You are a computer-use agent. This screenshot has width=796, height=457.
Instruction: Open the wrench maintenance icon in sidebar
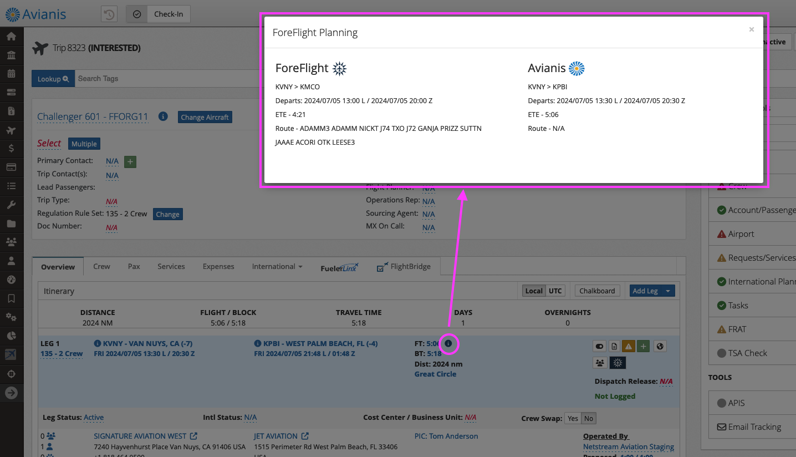(x=11, y=205)
